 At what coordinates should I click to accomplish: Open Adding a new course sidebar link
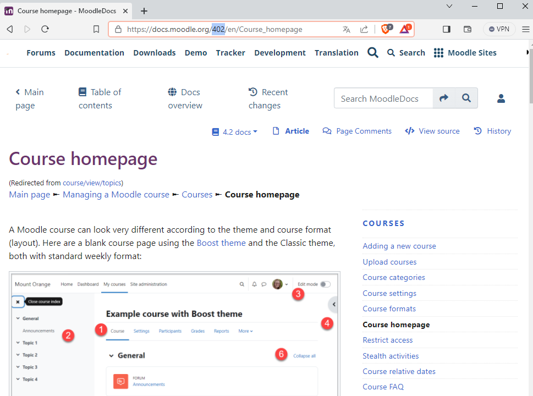click(x=399, y=246)
